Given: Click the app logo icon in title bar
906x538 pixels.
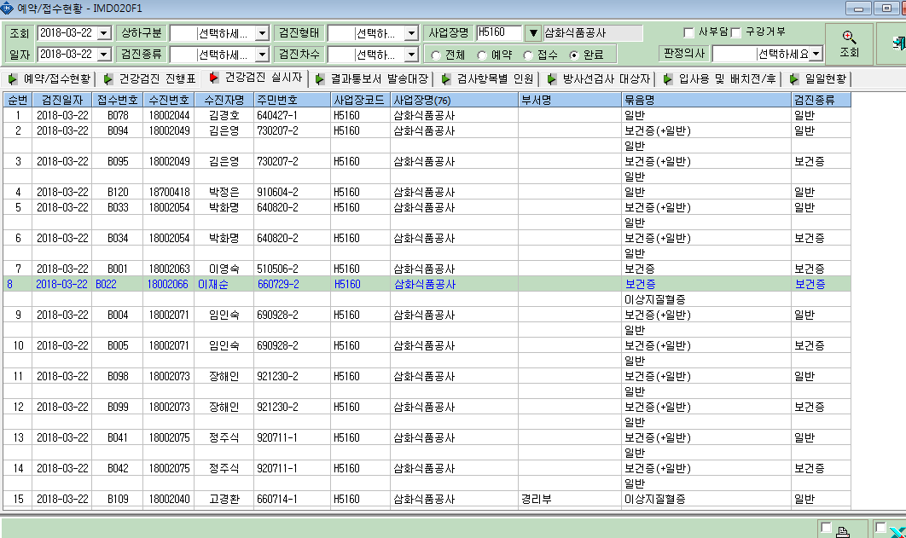Looking at the screenshot, I should 6,8.
